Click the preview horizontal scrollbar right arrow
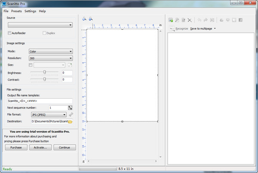Screen dimensions: 258x173 (x=156, y=161)
